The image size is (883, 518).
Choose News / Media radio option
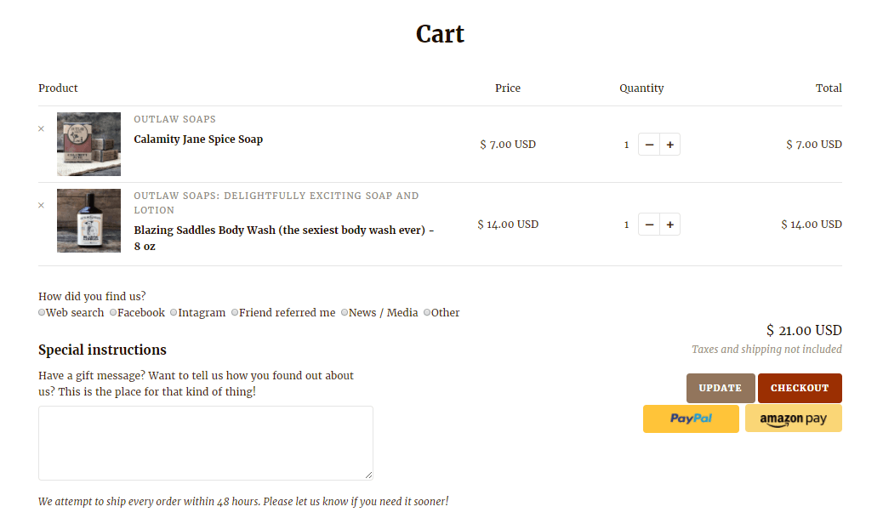click(344, 312)
